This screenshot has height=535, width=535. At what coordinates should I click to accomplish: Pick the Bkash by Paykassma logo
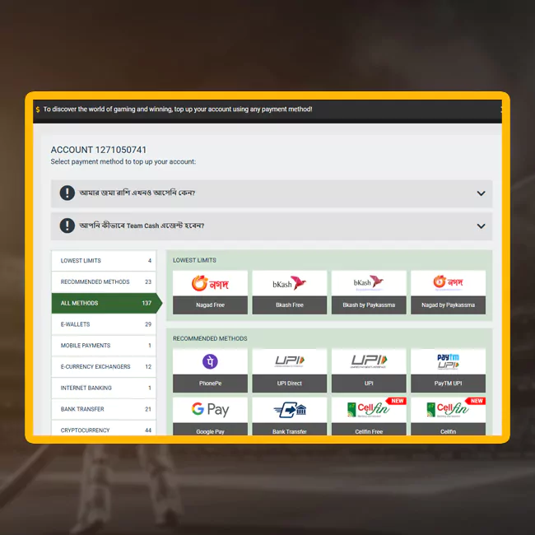pos(369,283)
